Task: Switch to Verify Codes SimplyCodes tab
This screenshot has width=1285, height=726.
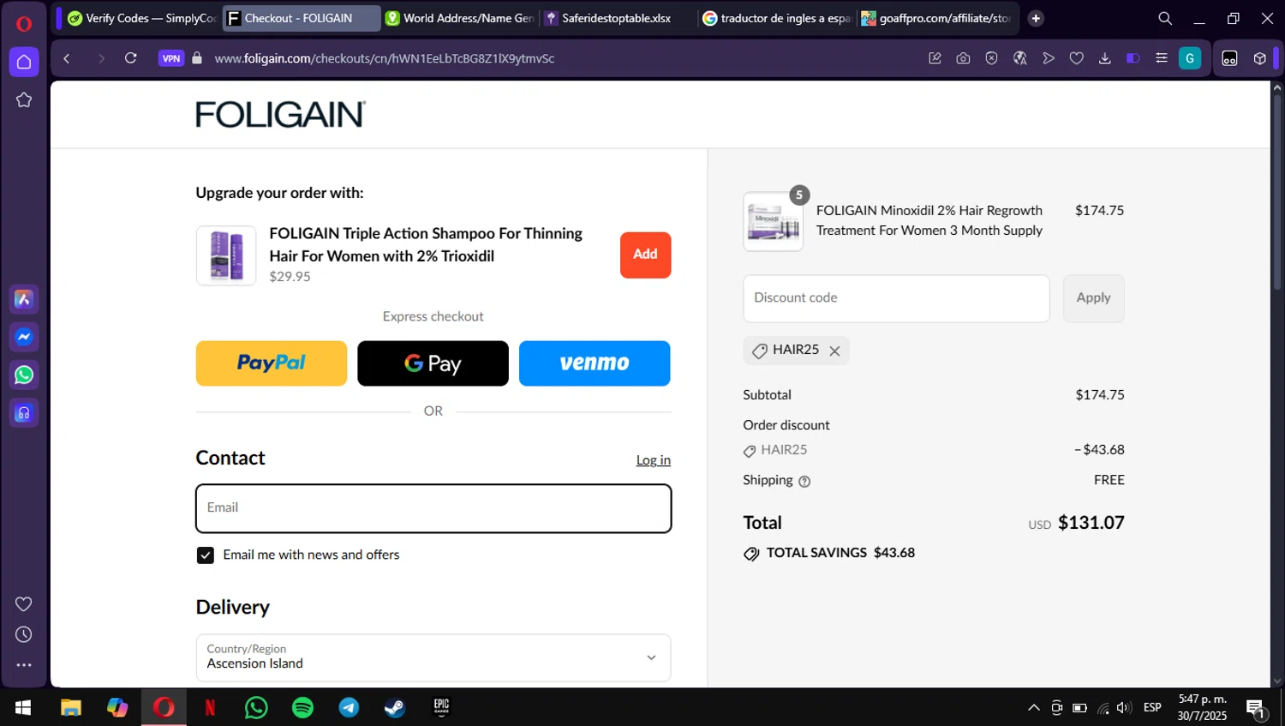Action: tap(140, 18)
